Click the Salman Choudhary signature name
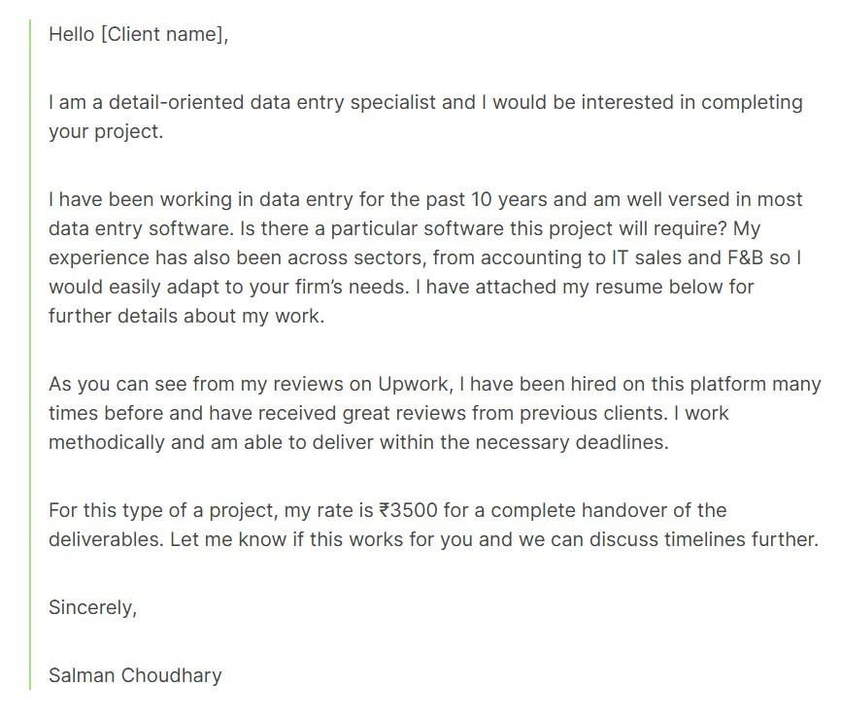 135,675
